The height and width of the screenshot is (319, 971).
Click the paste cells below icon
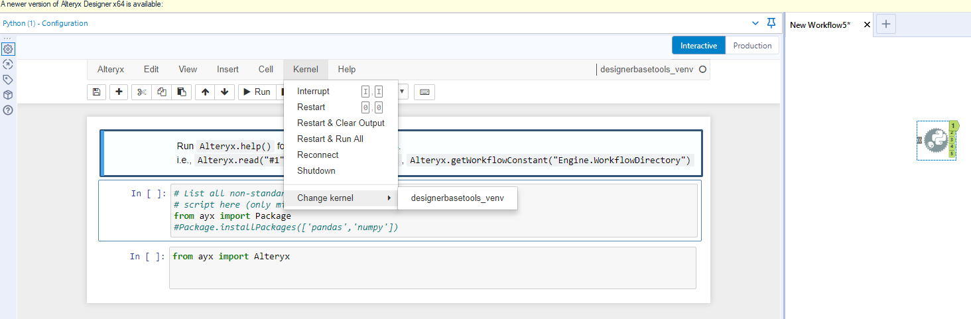pyautogui.click(x=181, y=92)
